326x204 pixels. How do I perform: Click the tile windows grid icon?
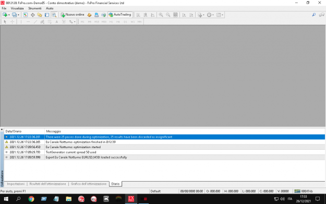(175, 15)
